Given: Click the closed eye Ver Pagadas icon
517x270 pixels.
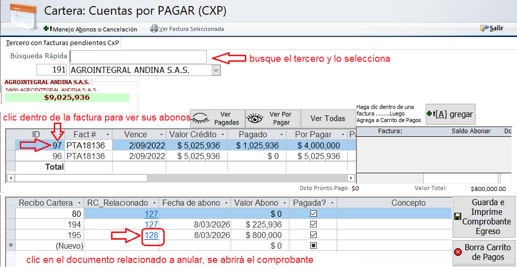Looking at the screenshot, I should pos(201,119).
